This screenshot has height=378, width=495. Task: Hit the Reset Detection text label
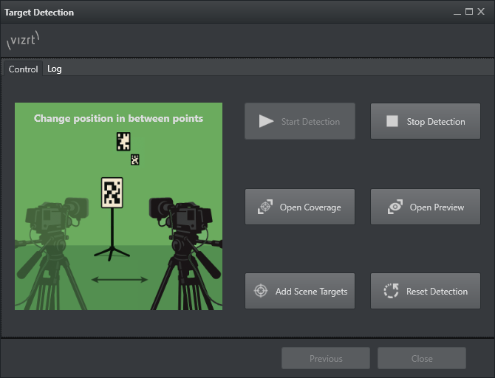[x=437, y=292]
